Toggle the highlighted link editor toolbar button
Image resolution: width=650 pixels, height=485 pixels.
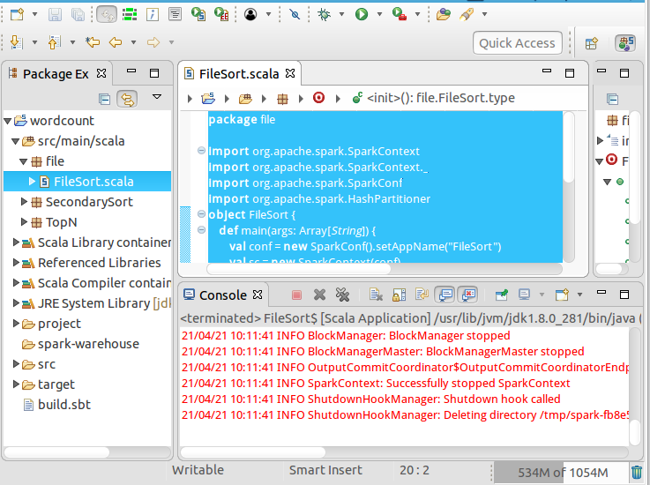tap(107, 15)
